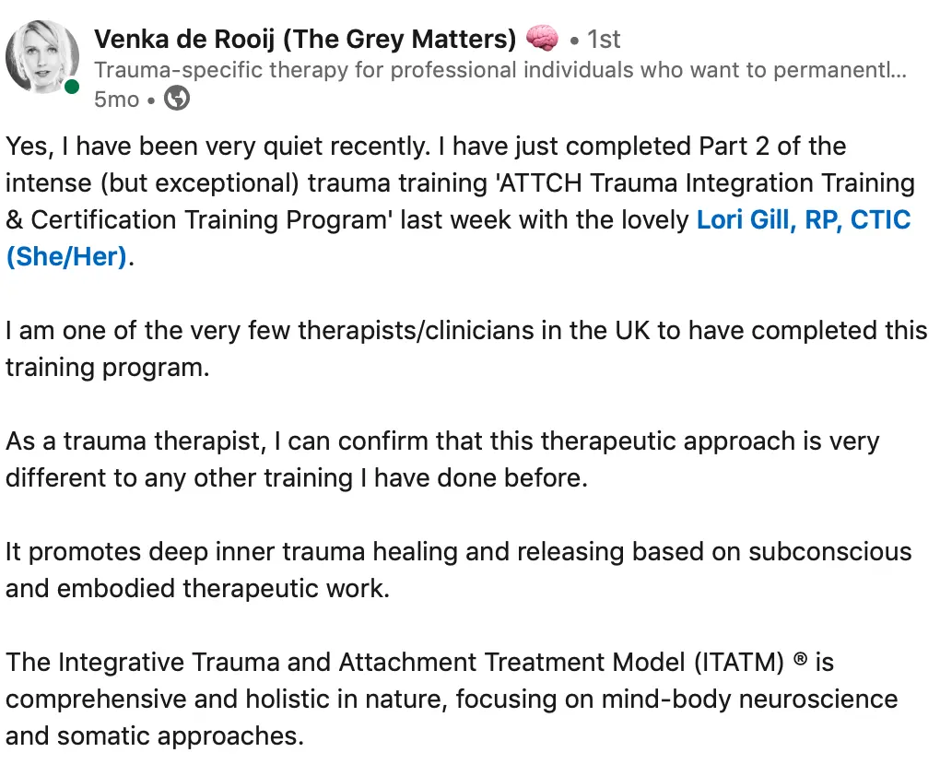Click Venka de Rooij's profile photo
The height and width of the screenshot is (776, 940).
(x=42, y=57)
